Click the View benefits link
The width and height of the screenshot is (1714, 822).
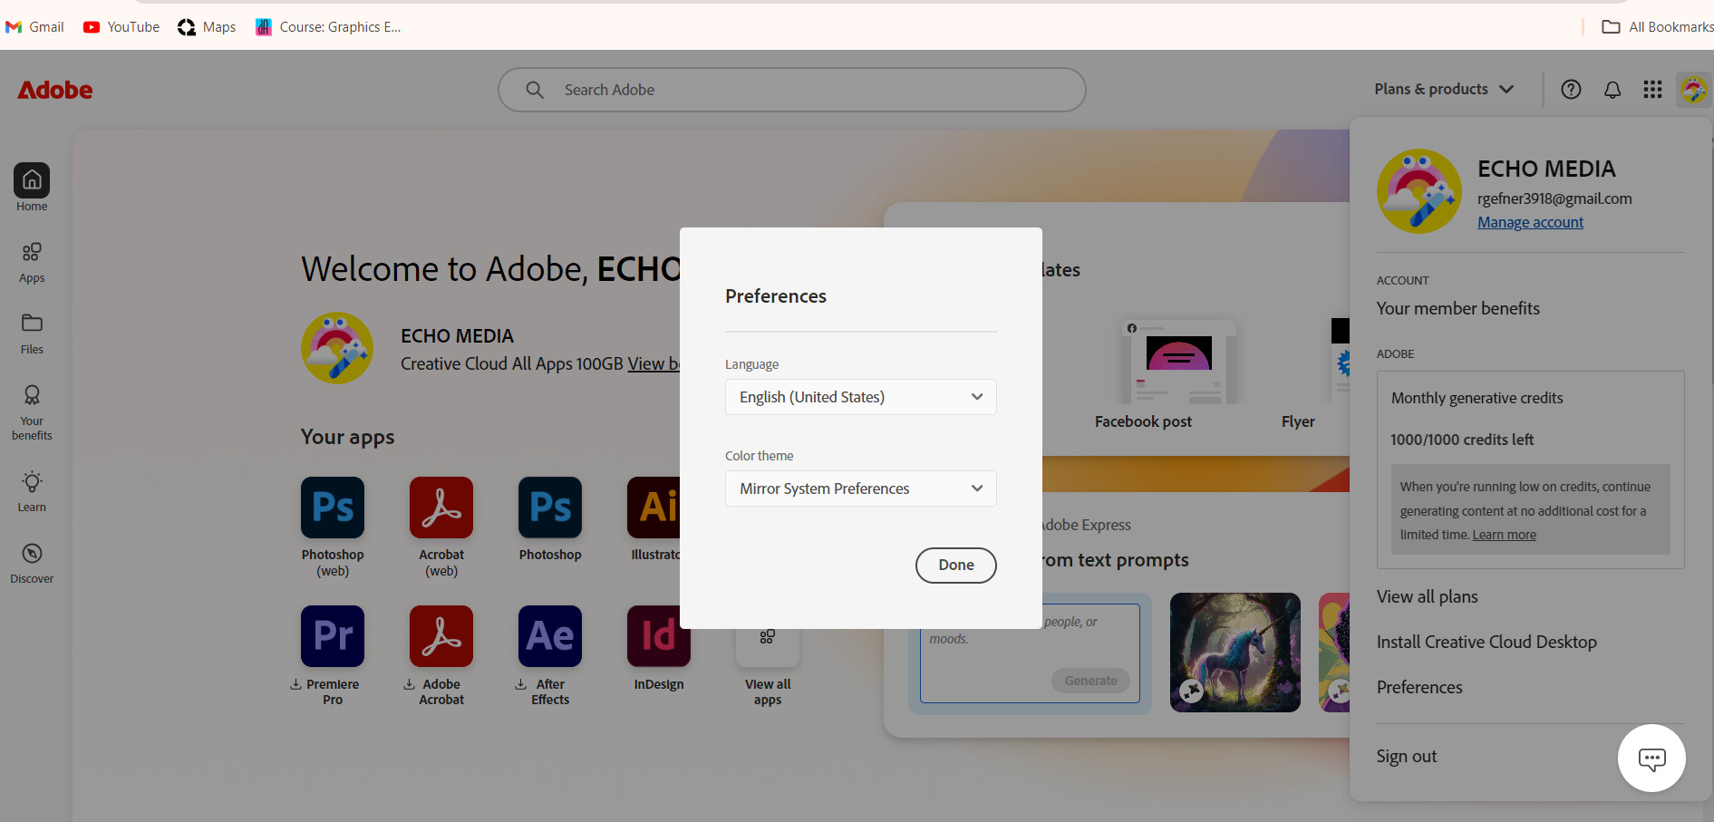pos(654,363)
